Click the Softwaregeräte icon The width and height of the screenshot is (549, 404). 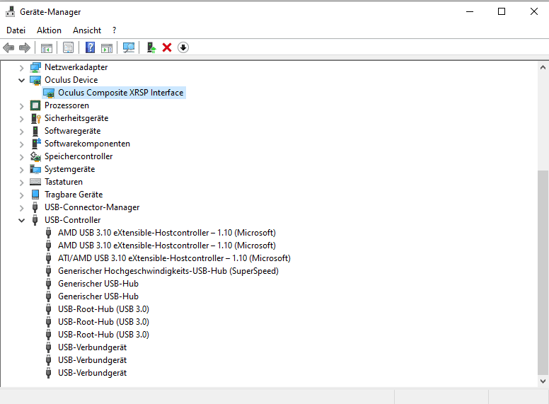(35, 131)
